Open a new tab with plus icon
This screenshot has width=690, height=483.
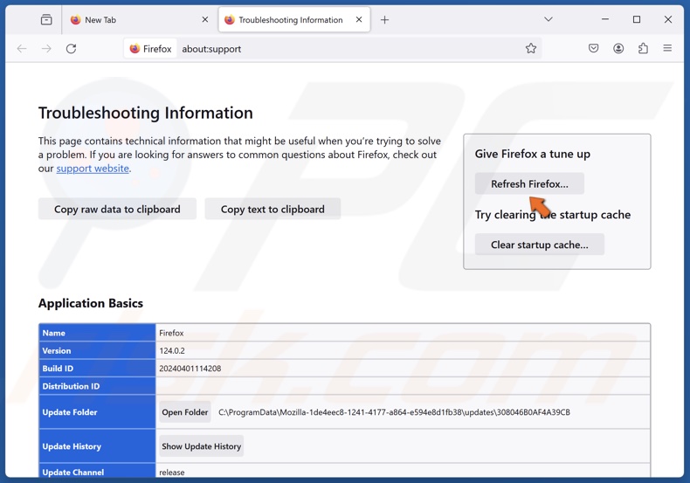click(x=384, y=20)
